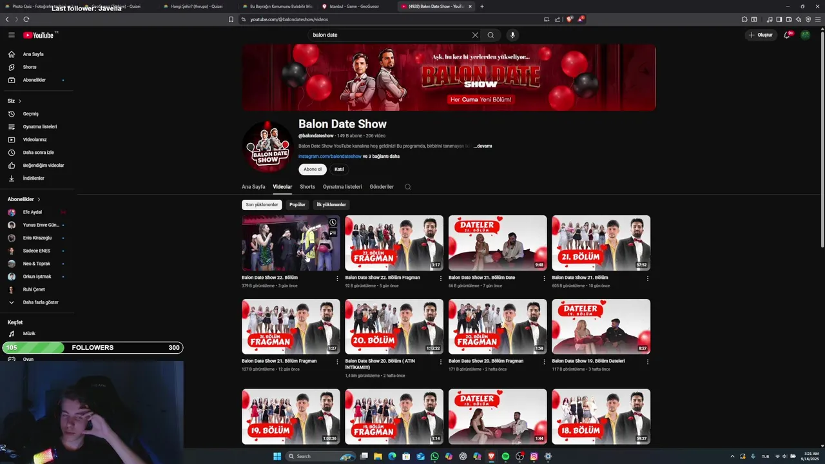Open the YouTube hamburger guide menu
This screenshot has width=825, height=464.
(x=11, y=35)
